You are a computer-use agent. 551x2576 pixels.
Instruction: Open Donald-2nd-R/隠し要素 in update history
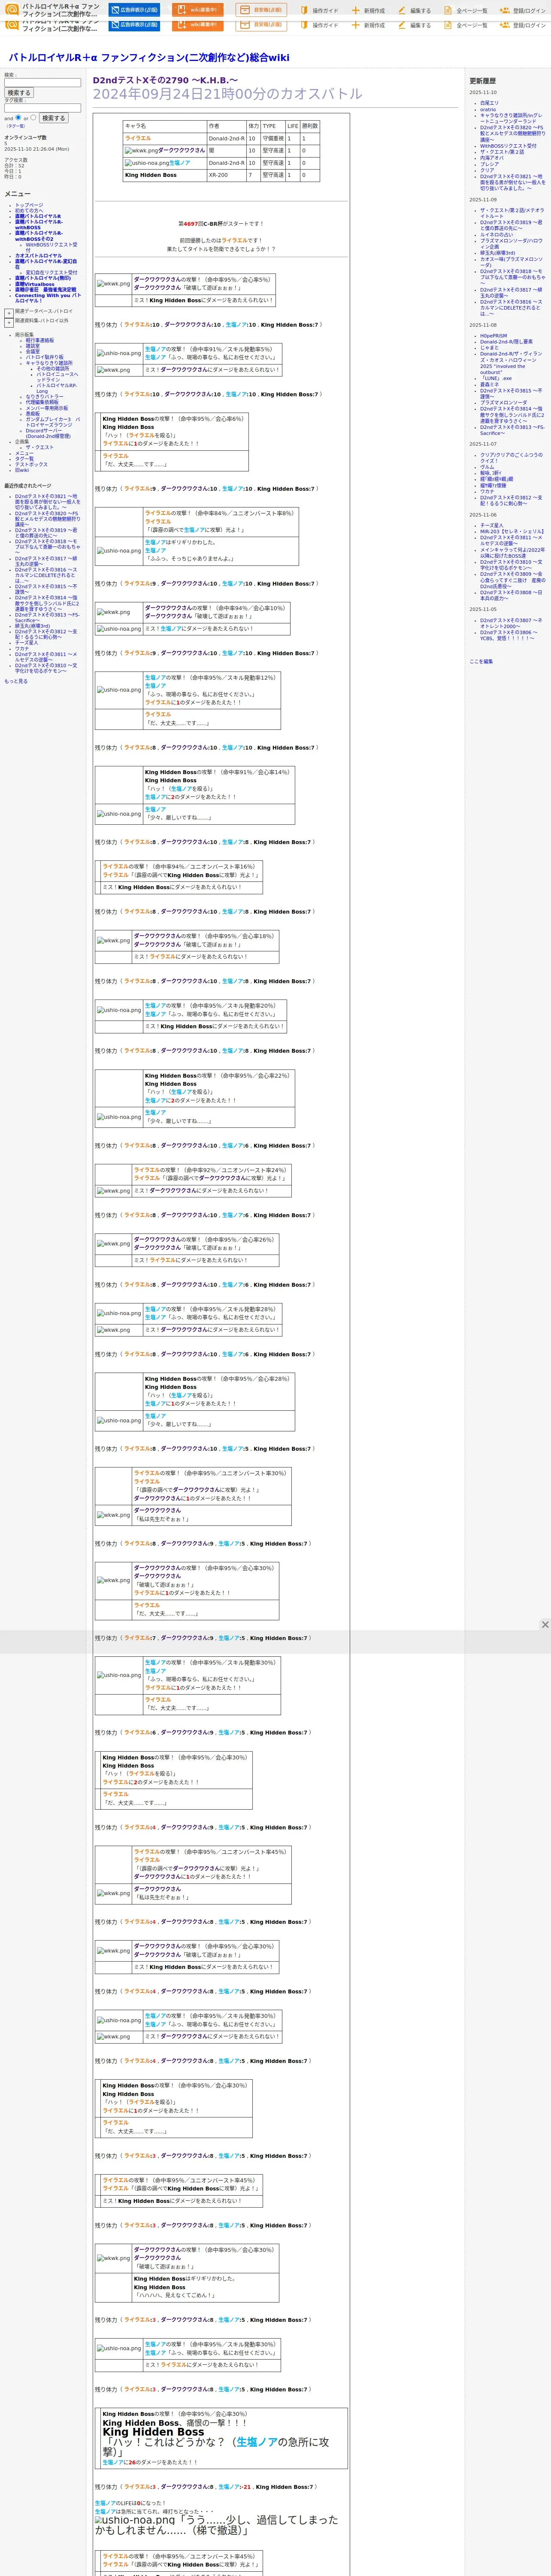coord(507,342)
